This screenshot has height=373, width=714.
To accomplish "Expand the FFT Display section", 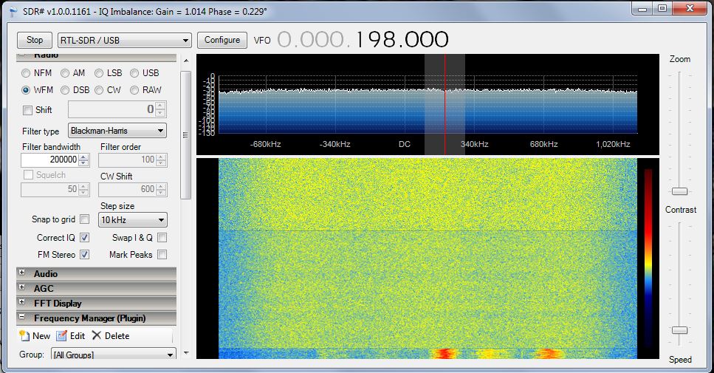I will point(21,304).
